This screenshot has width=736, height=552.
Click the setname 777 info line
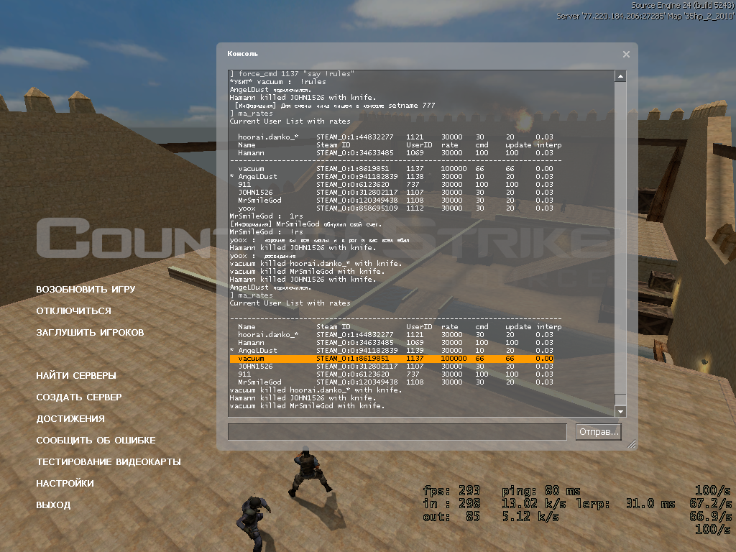coord(335,106)
